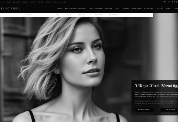Click the left button in the dark promo box
Image resolution: width=178 pixels, height=122 pixels.
pyautogui.click(x=144, y=110)
